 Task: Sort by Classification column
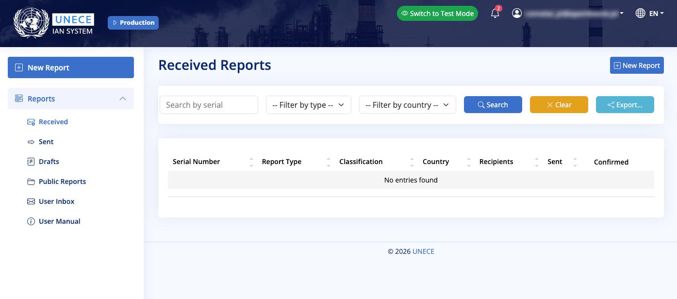[x=376, y=162]
